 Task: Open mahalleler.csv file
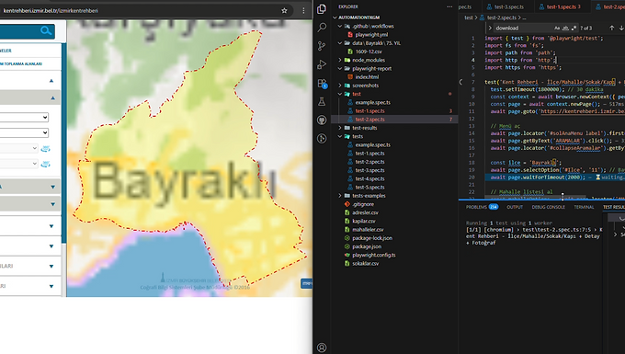368,230
